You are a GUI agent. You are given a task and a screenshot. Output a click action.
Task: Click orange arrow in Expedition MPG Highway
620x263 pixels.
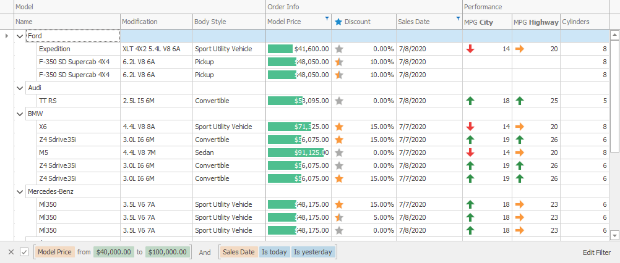(520, 49)
